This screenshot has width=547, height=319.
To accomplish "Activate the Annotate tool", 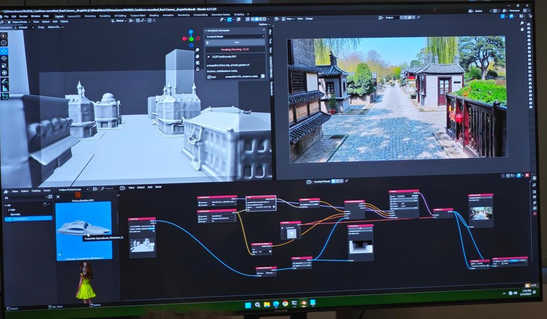I will (x=5, y=81).
